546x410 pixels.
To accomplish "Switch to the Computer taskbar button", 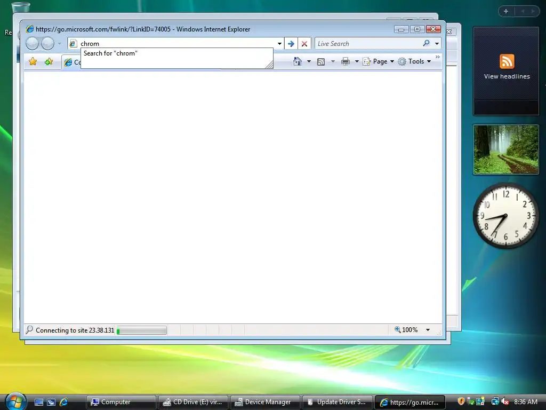I will 121,402.
